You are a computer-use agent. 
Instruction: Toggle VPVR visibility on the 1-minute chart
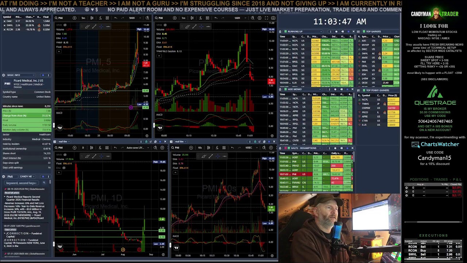(x=165, y=25)
